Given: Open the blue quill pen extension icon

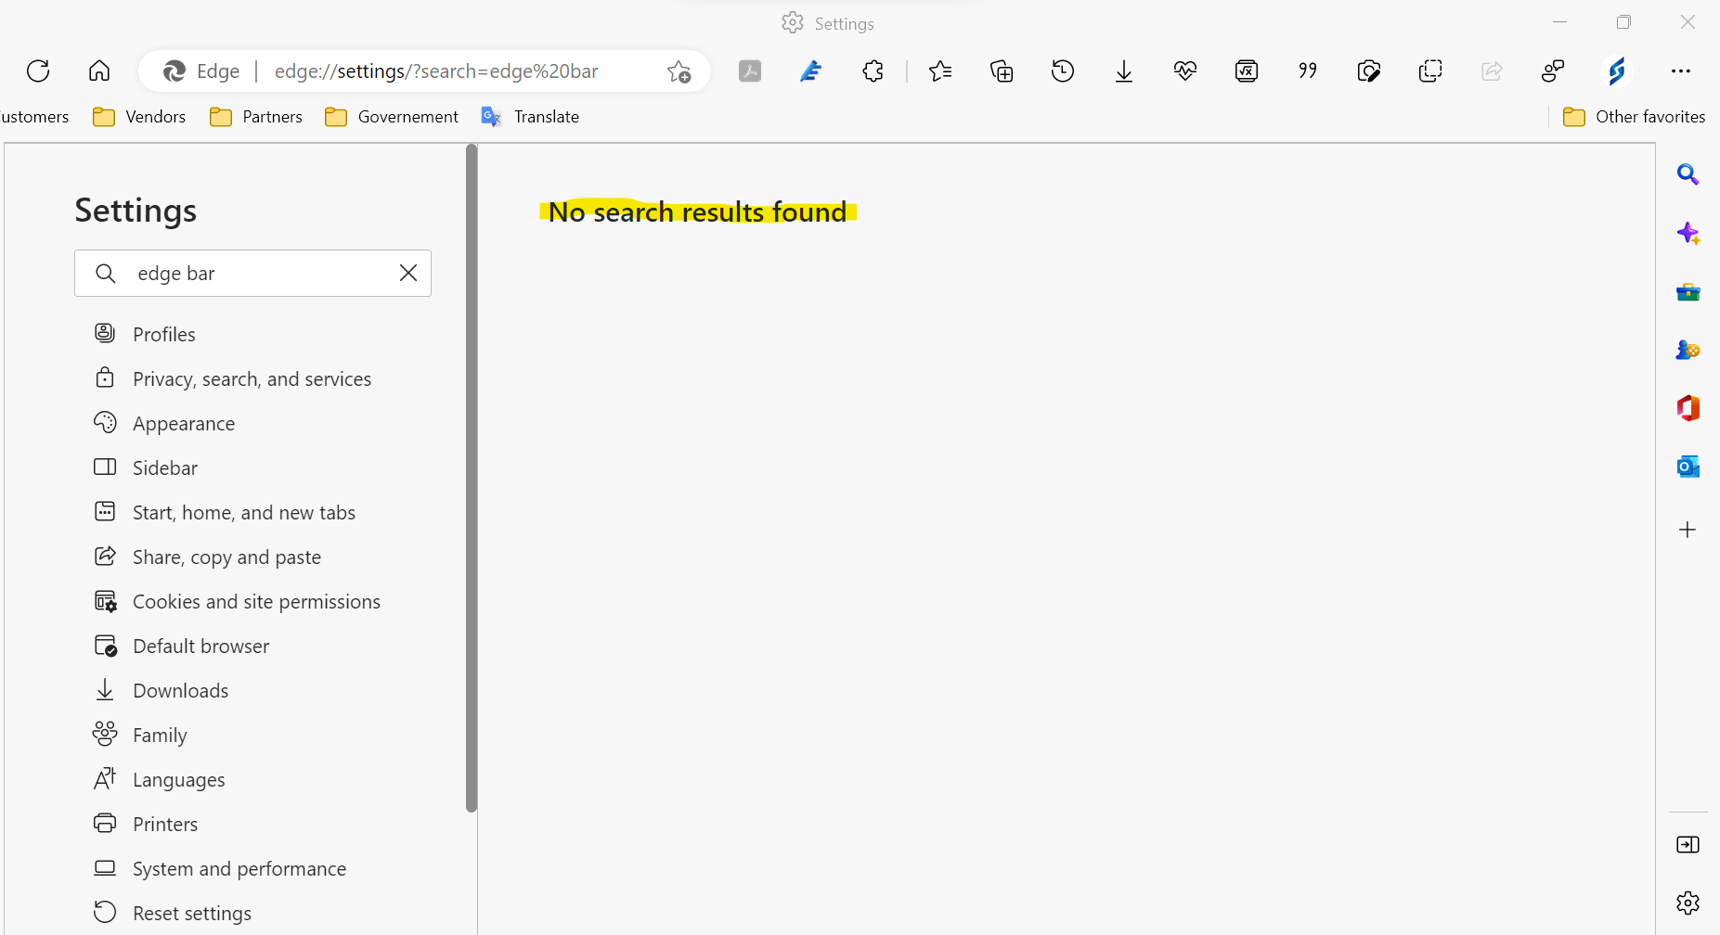Looking at the screenshot, I should pyautogui.click(x=811, y=71).
